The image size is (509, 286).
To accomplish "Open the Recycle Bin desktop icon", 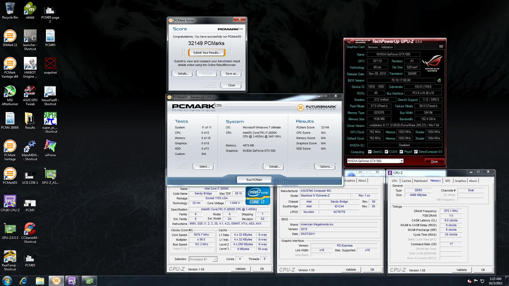I will point(10,11).
